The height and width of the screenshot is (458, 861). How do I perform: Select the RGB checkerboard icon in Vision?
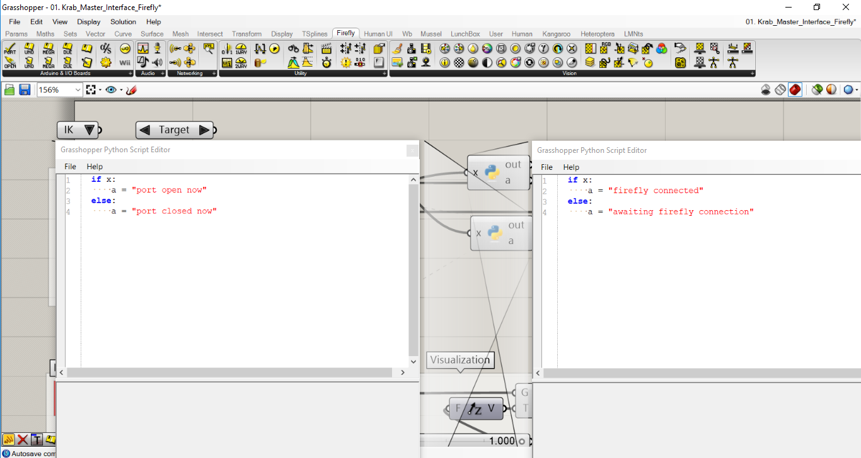point(605,48)
